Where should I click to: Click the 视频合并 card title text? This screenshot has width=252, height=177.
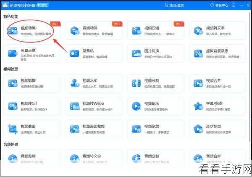(214, 81)
